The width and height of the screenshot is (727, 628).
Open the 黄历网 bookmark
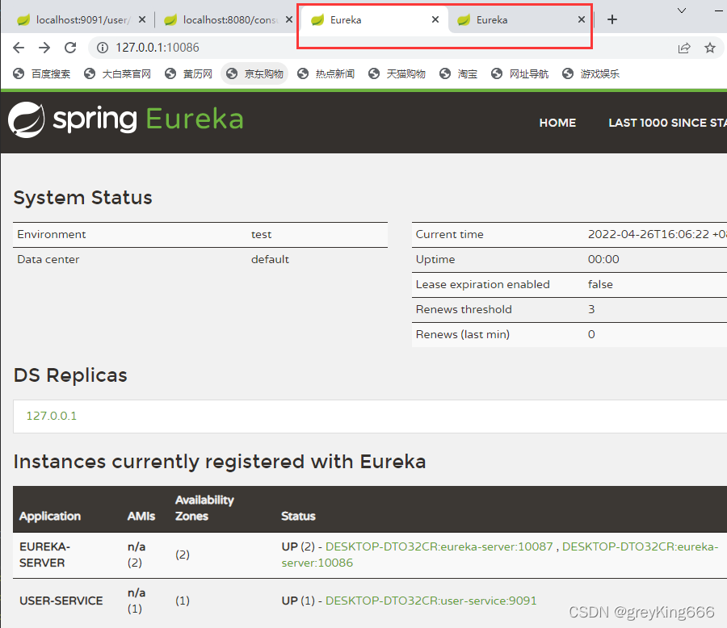click(189, 73)
